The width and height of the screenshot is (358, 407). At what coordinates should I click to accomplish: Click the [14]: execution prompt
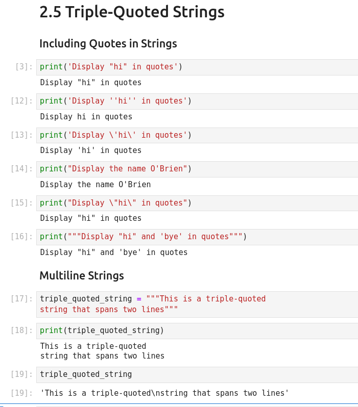(x=21, y=169)
